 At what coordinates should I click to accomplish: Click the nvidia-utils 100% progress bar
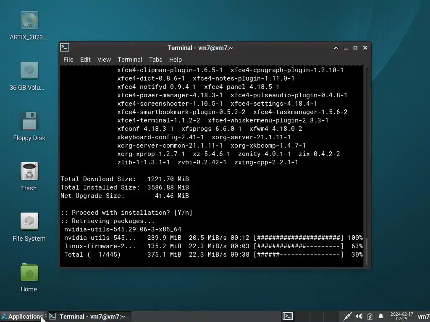299,238
